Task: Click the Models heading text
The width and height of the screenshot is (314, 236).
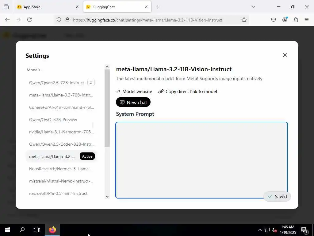Action: (33, 70)
